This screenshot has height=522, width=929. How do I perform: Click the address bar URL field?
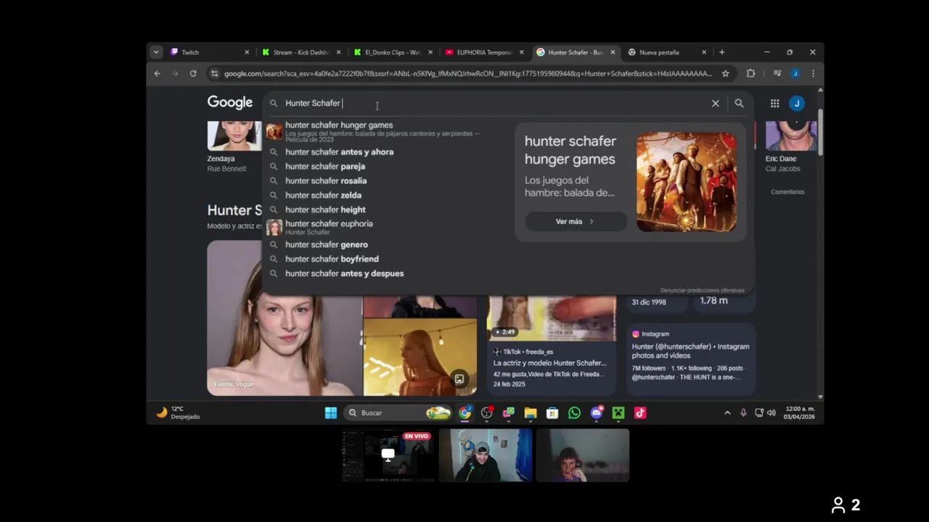click(x=468, y=73)
